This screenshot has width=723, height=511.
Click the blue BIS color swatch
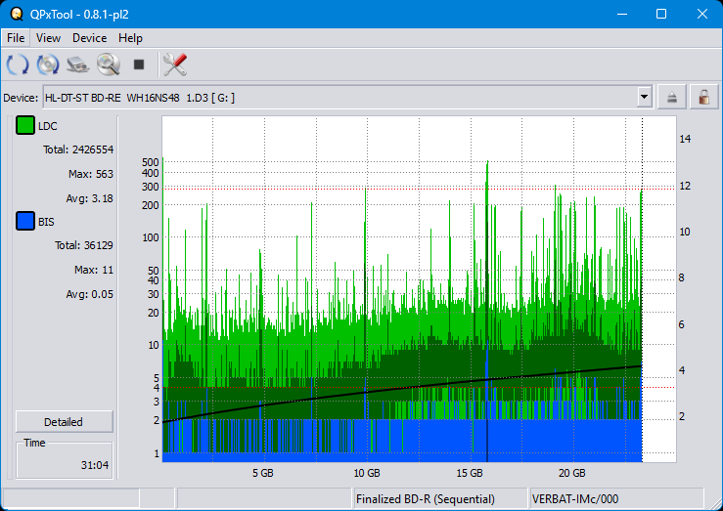point(25,222)
